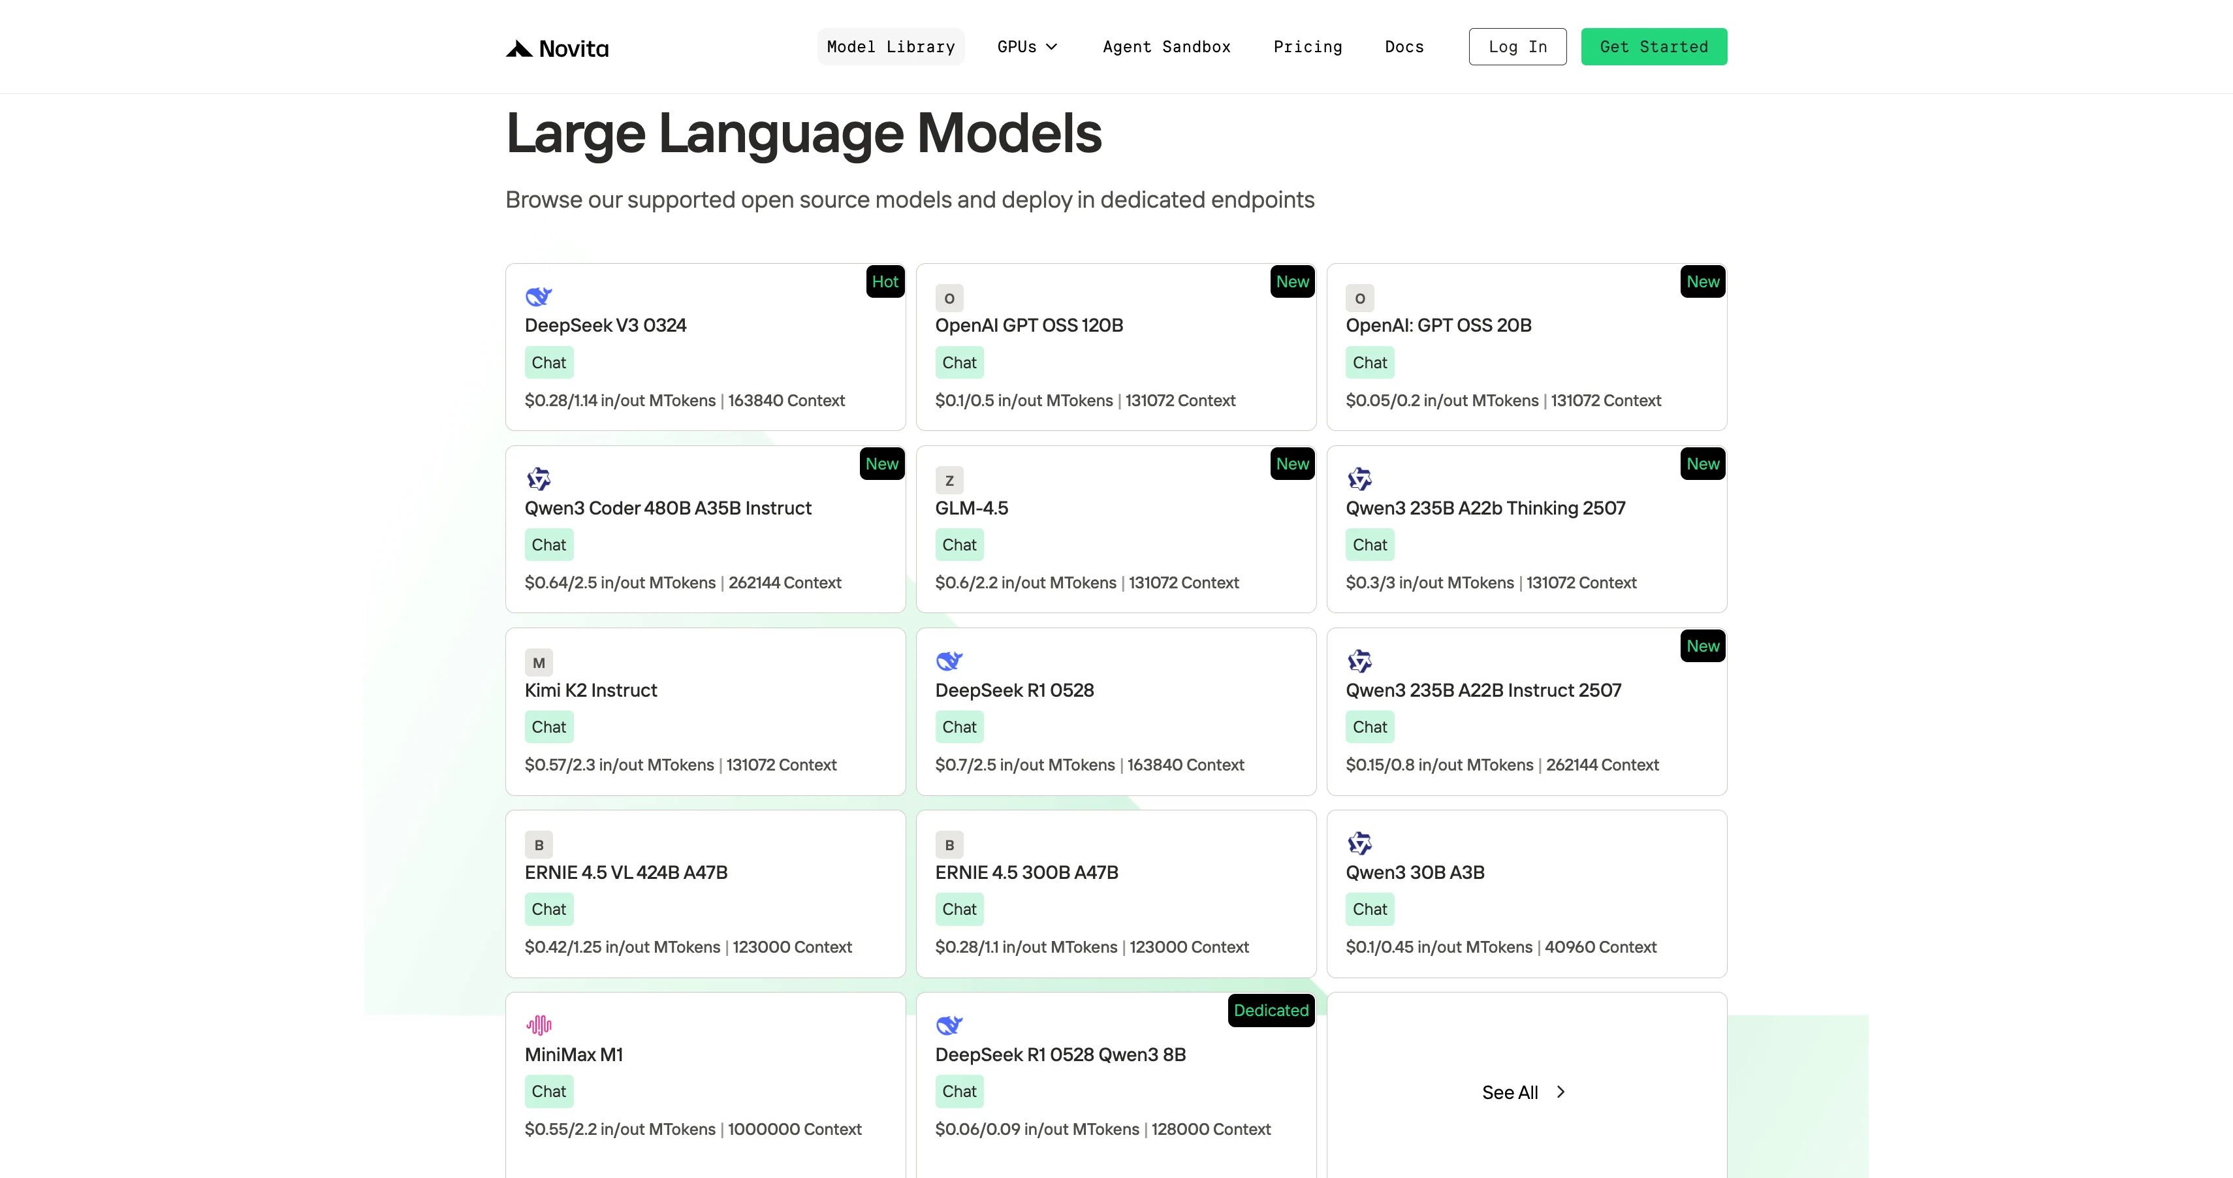
Task: Click the MiniMax M1 waveform icon
Action: [x=538, y=1025]
